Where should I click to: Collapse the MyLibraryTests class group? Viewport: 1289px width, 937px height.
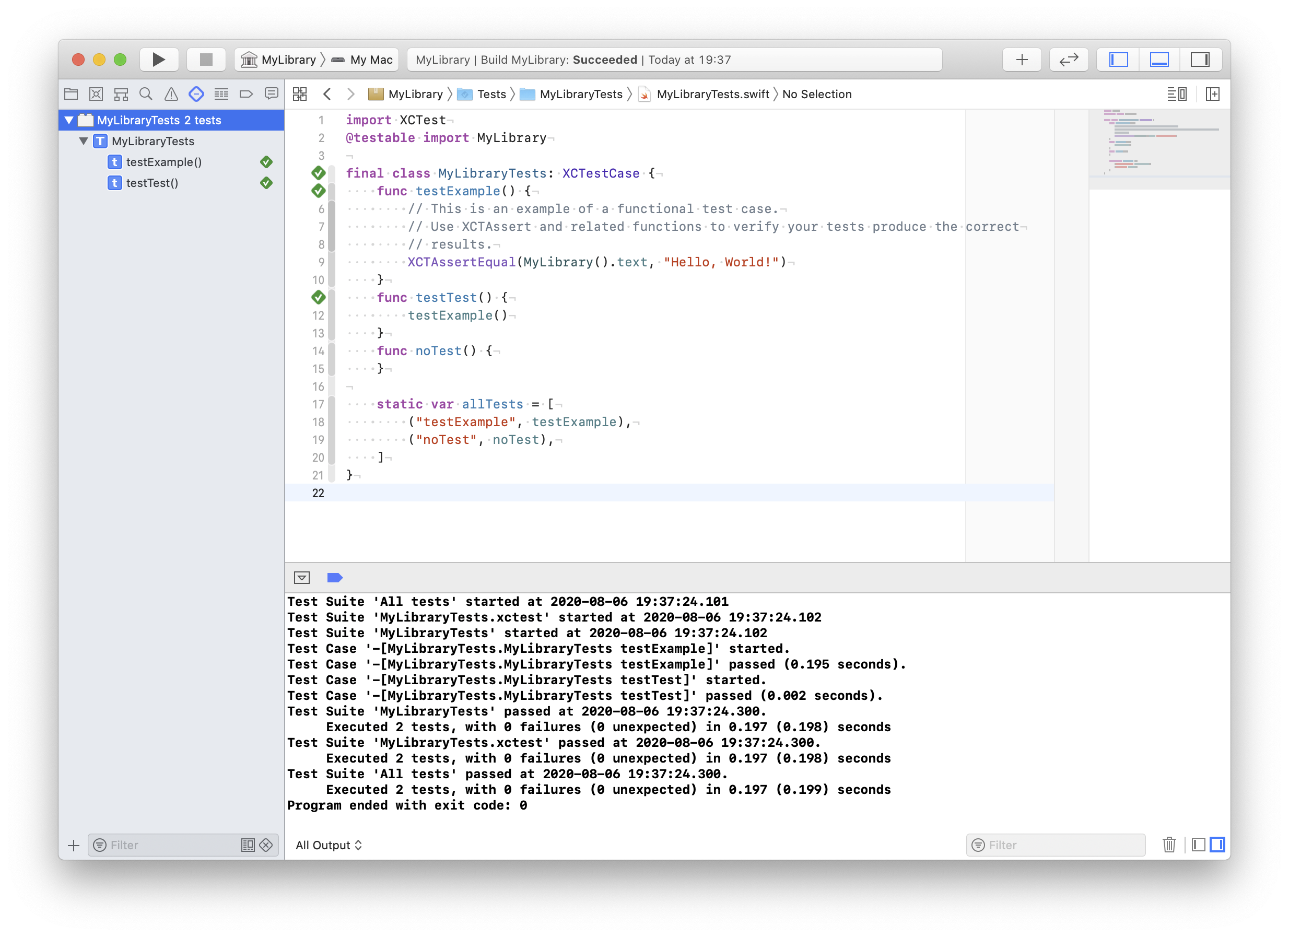[x=84, y=141]
